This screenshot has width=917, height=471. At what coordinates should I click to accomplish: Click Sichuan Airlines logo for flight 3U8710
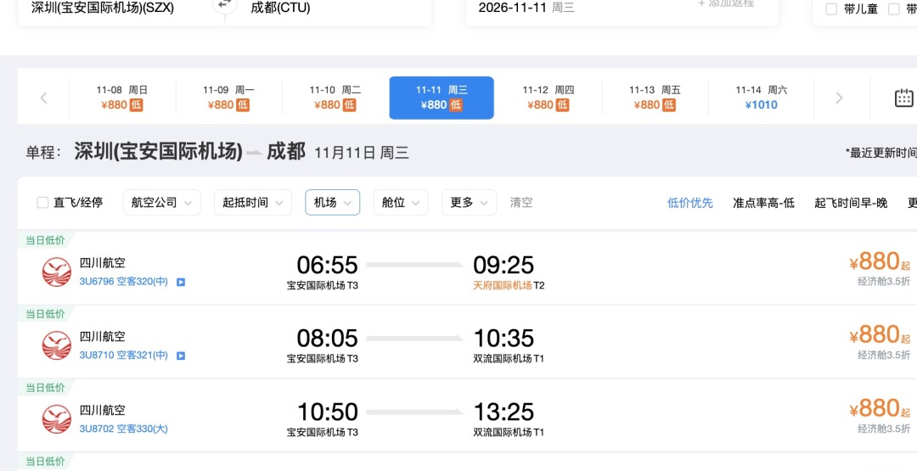[57, 345]
